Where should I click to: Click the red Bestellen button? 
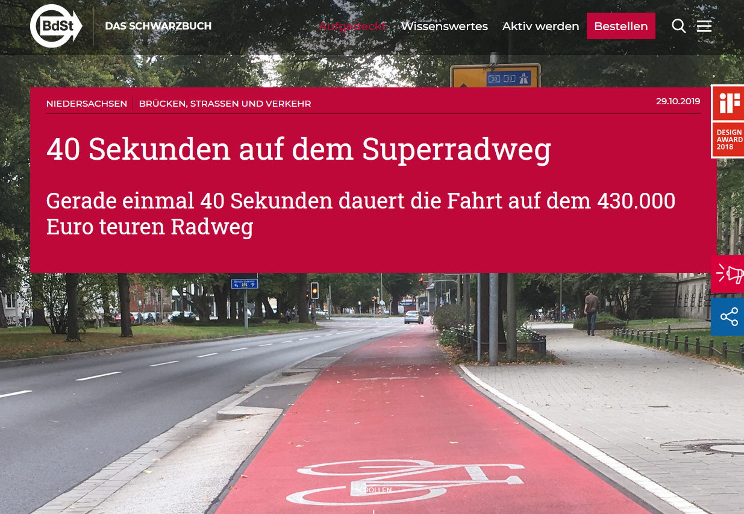click(x=621, y=26)
